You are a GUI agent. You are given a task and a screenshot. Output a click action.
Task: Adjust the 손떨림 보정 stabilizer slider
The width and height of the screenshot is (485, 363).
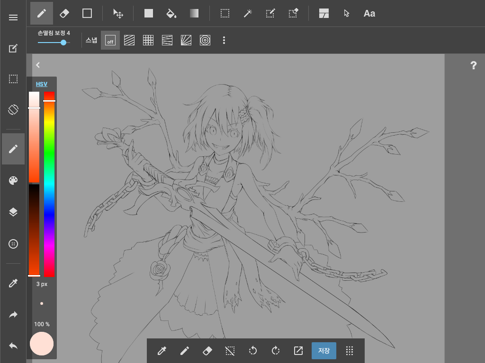pyautogui.click(x=63, y=43)
